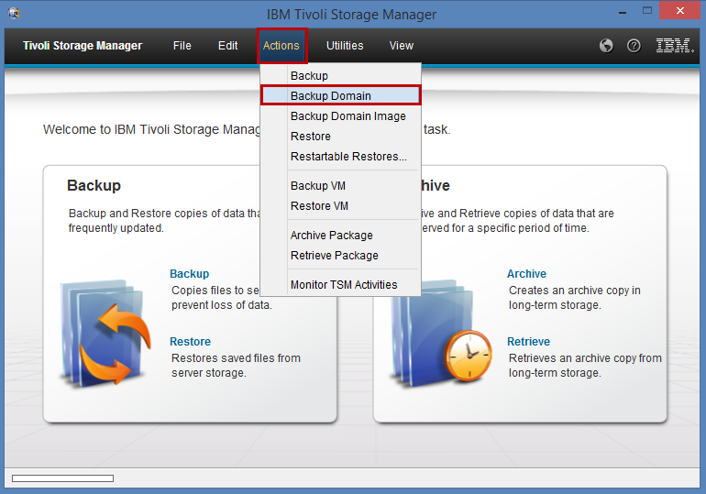Click the IBM logo in the header

click(x=675, y=46)
